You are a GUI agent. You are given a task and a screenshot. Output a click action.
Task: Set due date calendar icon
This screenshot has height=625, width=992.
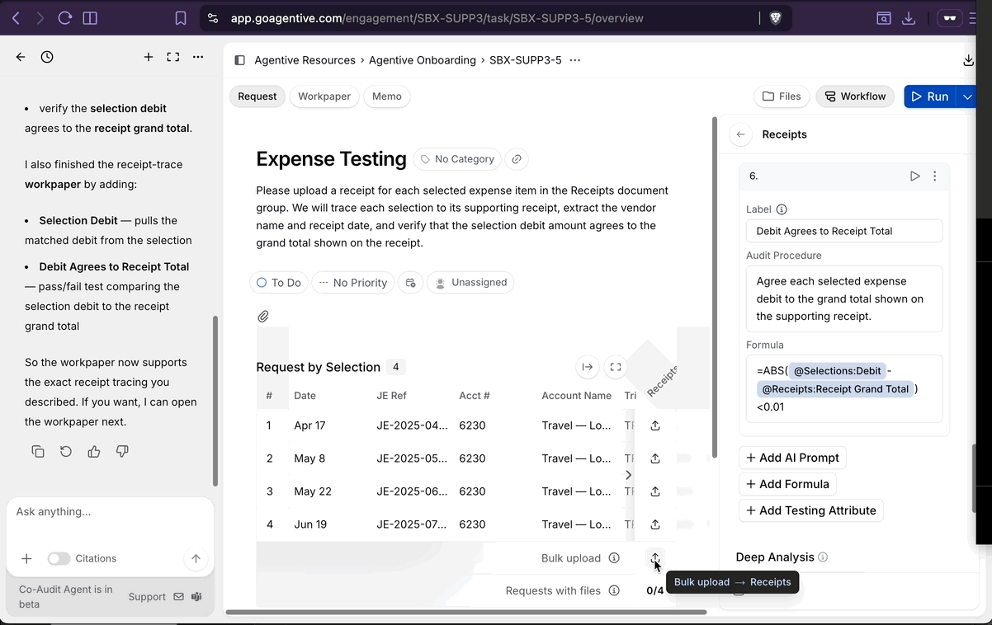pos(410,283)
